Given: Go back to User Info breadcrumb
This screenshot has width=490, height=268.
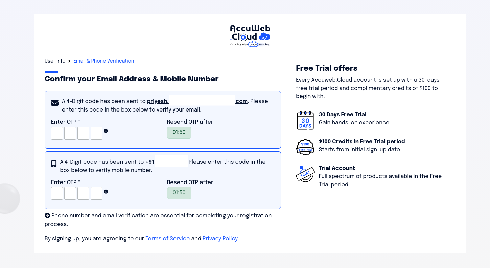Looking at the screenshot, I should pyautogui.click(x=55, y=61).
